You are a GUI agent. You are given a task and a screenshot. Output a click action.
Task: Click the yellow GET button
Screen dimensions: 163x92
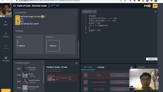[155, 6]
